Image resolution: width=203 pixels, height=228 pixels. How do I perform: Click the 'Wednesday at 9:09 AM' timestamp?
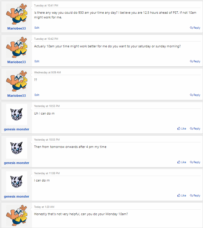point(47,72)
